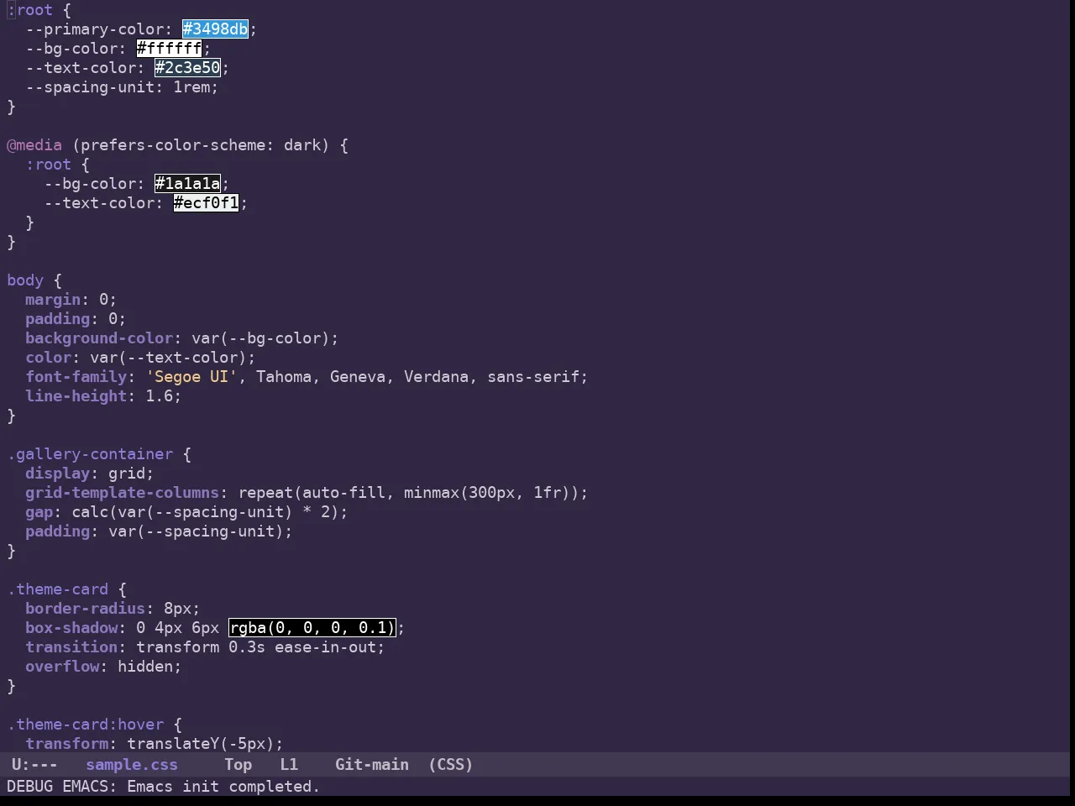Click the L1 line number indicator

point(289,764)
